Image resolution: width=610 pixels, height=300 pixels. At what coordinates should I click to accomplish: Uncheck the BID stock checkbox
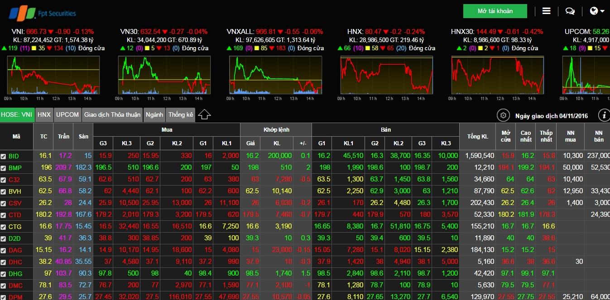[x=4, y=156]
